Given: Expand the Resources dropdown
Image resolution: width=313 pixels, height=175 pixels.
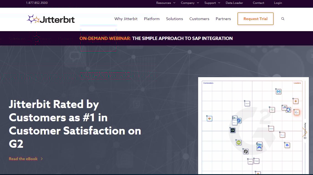Looking at the screenshot, I should pyautogui.click(x=165, y=3).
